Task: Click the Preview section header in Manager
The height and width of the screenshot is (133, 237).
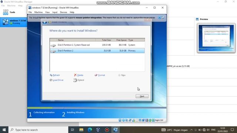Action: pyautogui.click(x=202, y=19)
